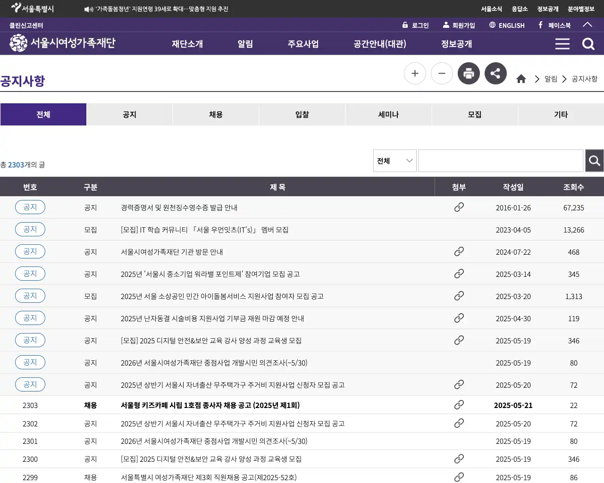Open the hamburger menu icon
This screenshot has height=483, width=604.
(562, 43)
